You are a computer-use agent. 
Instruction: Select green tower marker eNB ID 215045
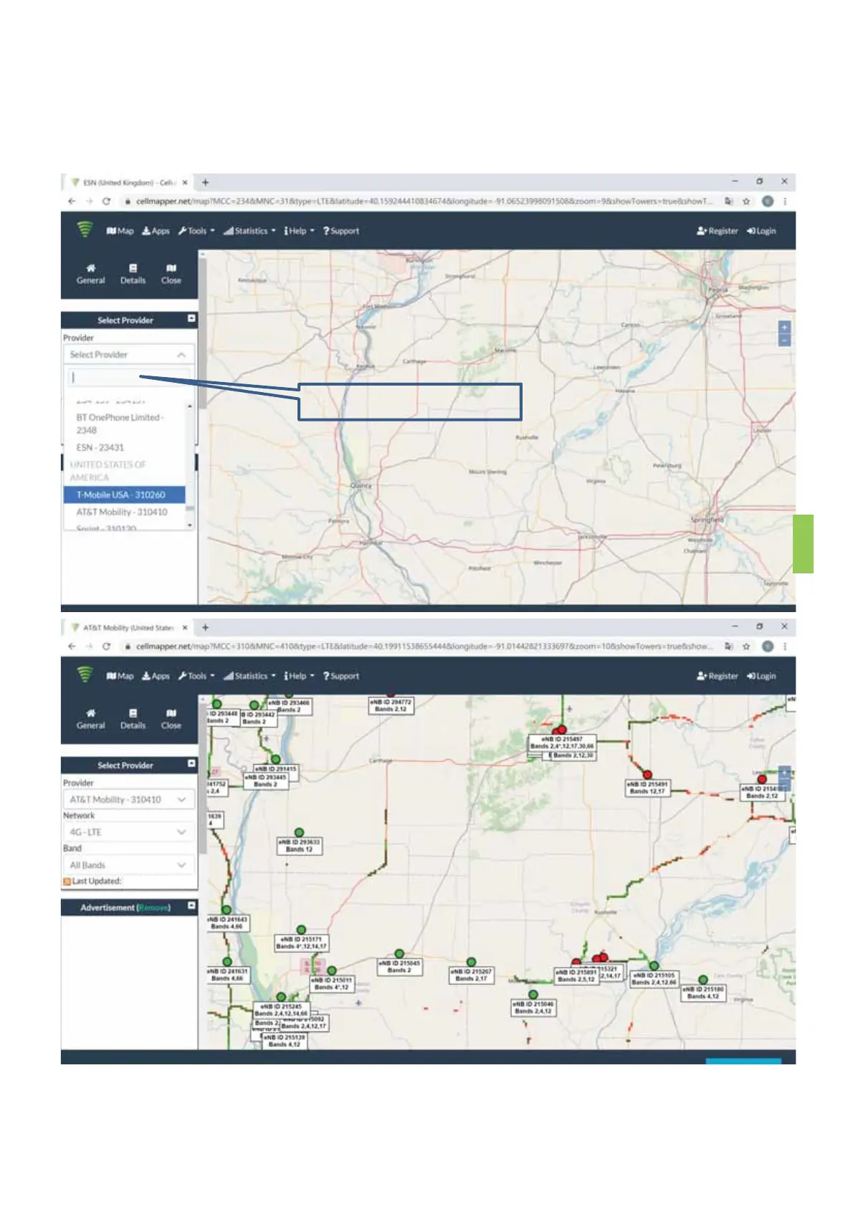click(399, 954)
